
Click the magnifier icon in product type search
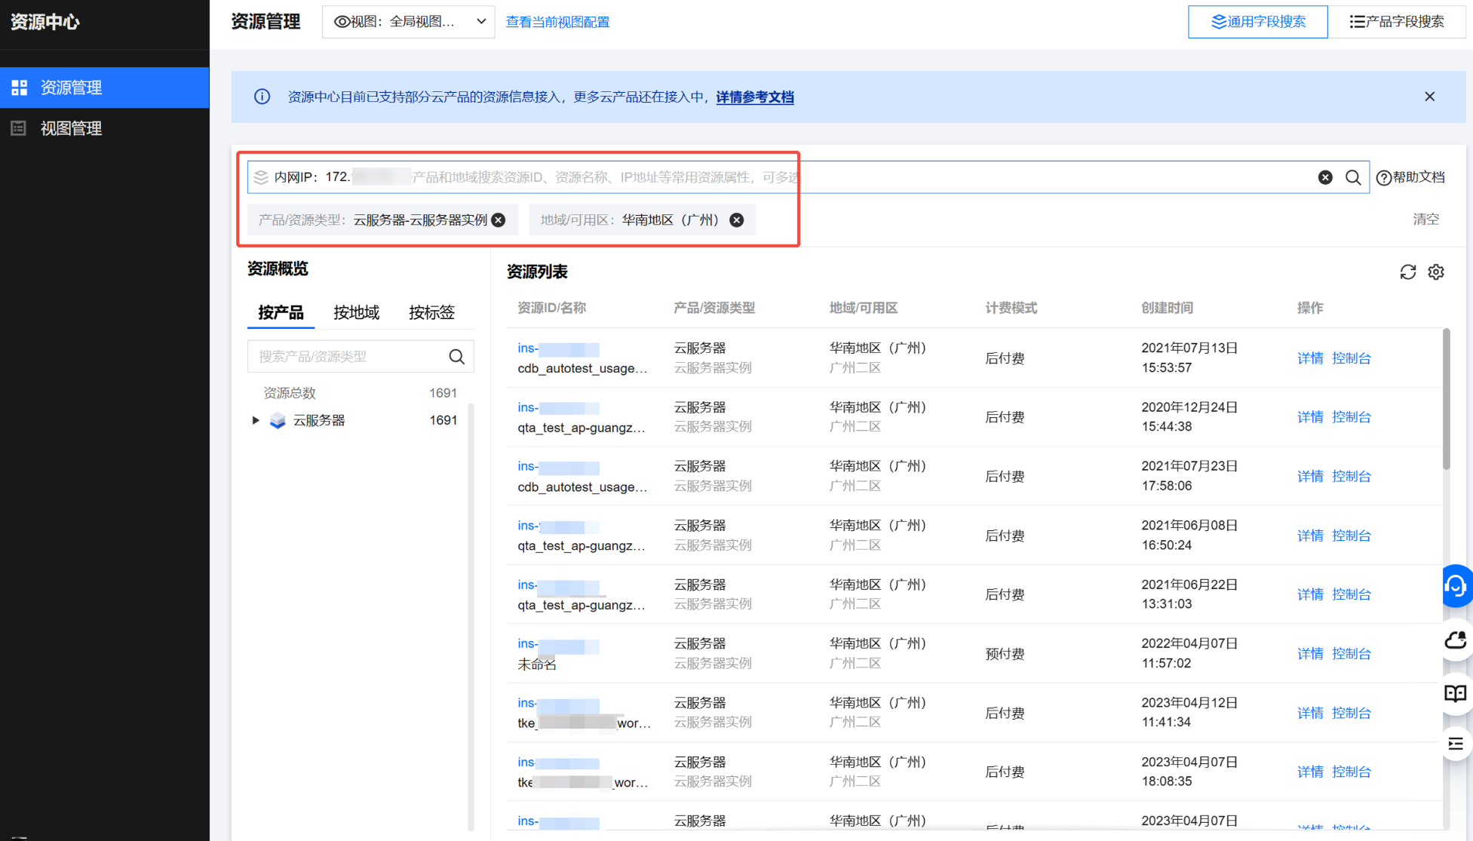[x=456, y=357]
